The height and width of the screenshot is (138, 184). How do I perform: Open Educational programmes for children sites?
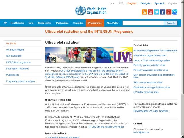155,51
